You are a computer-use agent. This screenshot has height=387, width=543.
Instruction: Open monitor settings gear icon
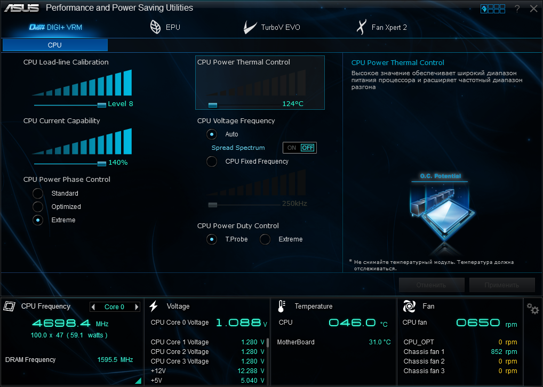533,309
